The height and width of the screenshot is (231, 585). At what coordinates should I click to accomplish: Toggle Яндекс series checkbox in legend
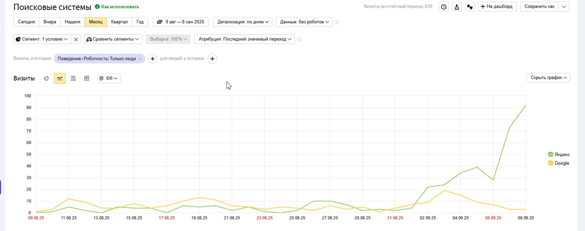pyautogui.click(x=550, y=155)
